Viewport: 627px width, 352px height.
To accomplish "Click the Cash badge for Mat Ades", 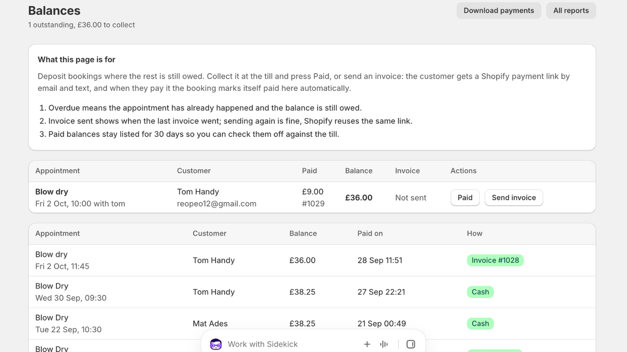I will [x=480, y=324].
